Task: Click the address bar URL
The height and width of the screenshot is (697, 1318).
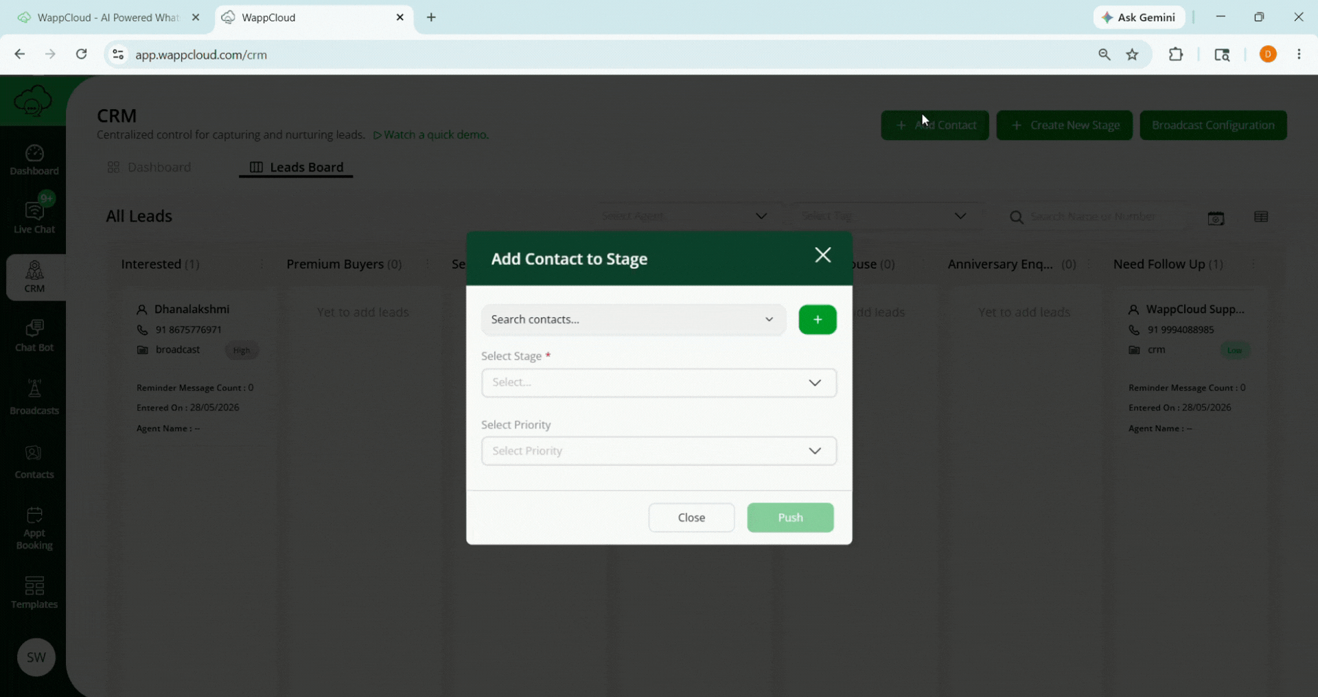Action: pyautogui.click(x=201, y=55)
